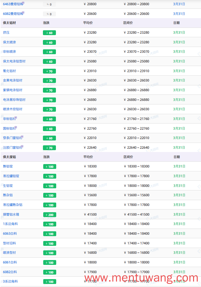201x287 pixels.
Task: Click the green ↓70 badge in 氧化铝材 row
Action: click(49, 71)
